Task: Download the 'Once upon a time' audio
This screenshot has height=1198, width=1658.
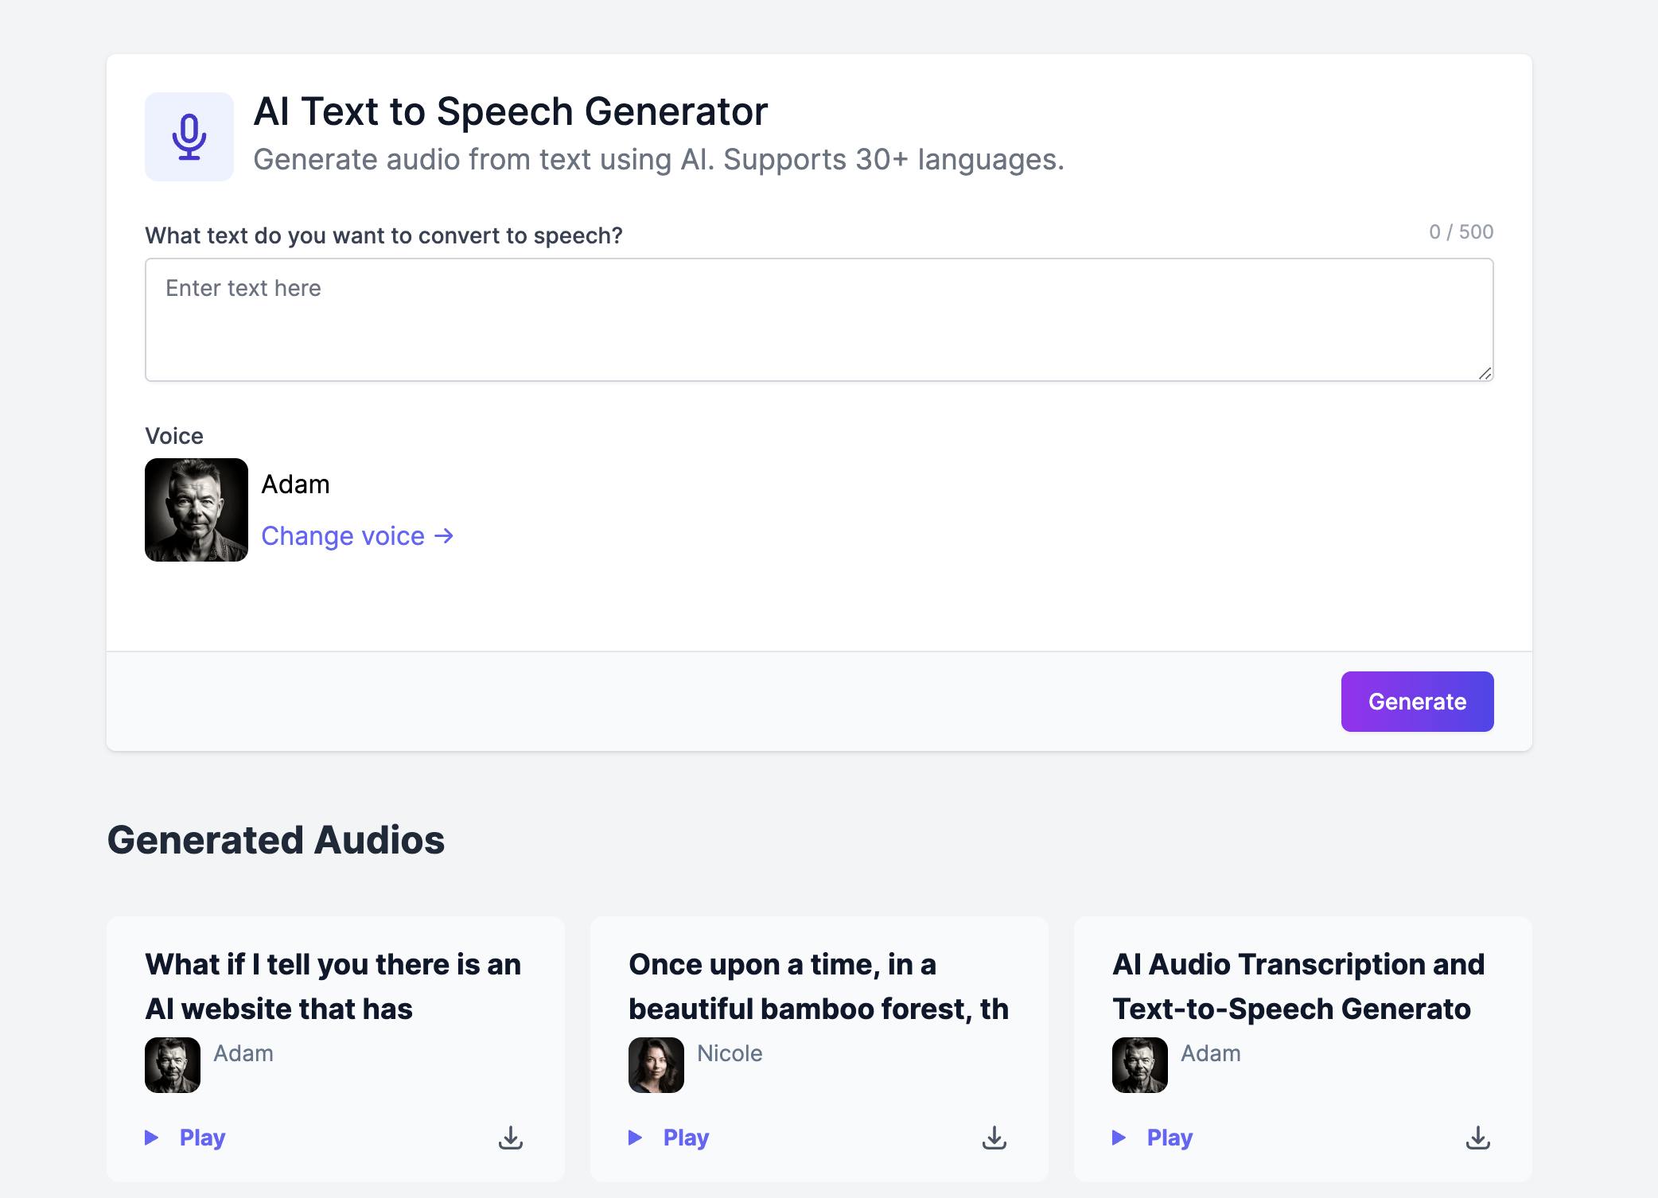Action: 994,1138
